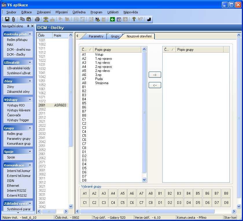Click the <-- move left button
243x221 pixels.
click(x=155, y=85)
